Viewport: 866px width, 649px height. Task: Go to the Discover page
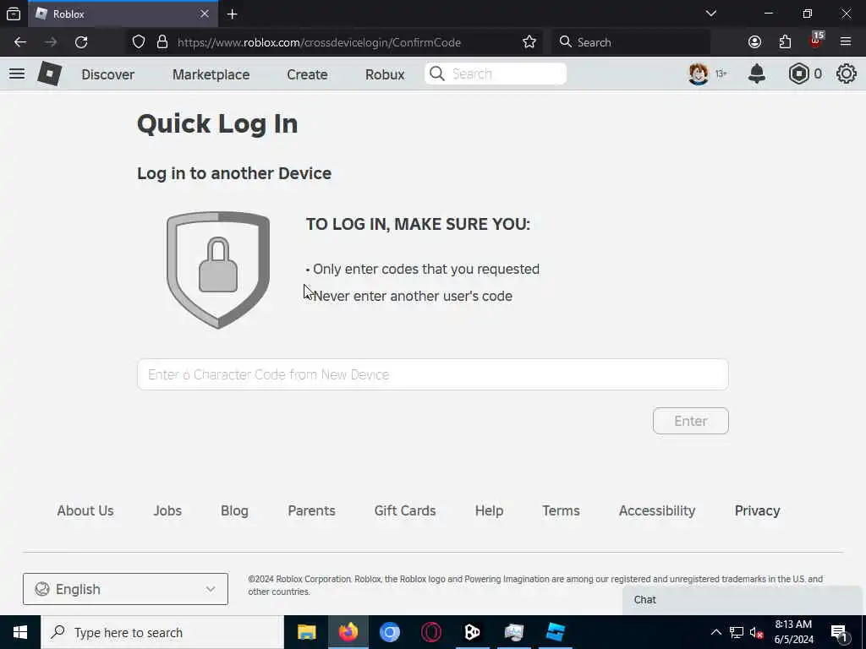click(107, 74)
